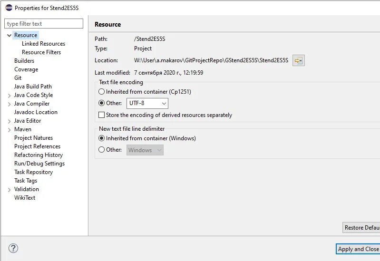Click the Apply and Close button
This screenshot has height=261, width=380.
pyautogui.click(x=358, y=249)
